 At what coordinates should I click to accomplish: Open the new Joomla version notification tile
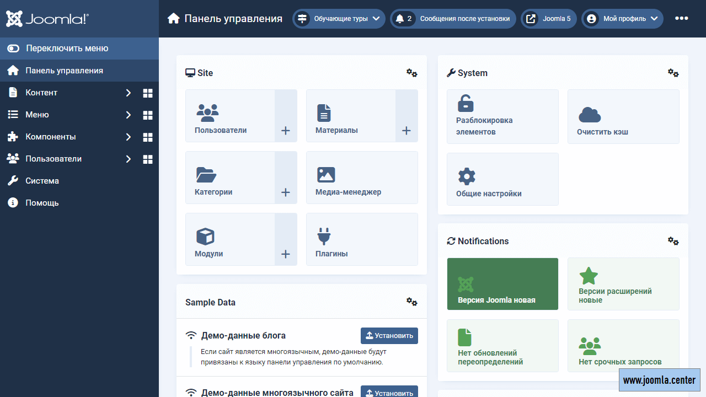[x=502, y=284]
